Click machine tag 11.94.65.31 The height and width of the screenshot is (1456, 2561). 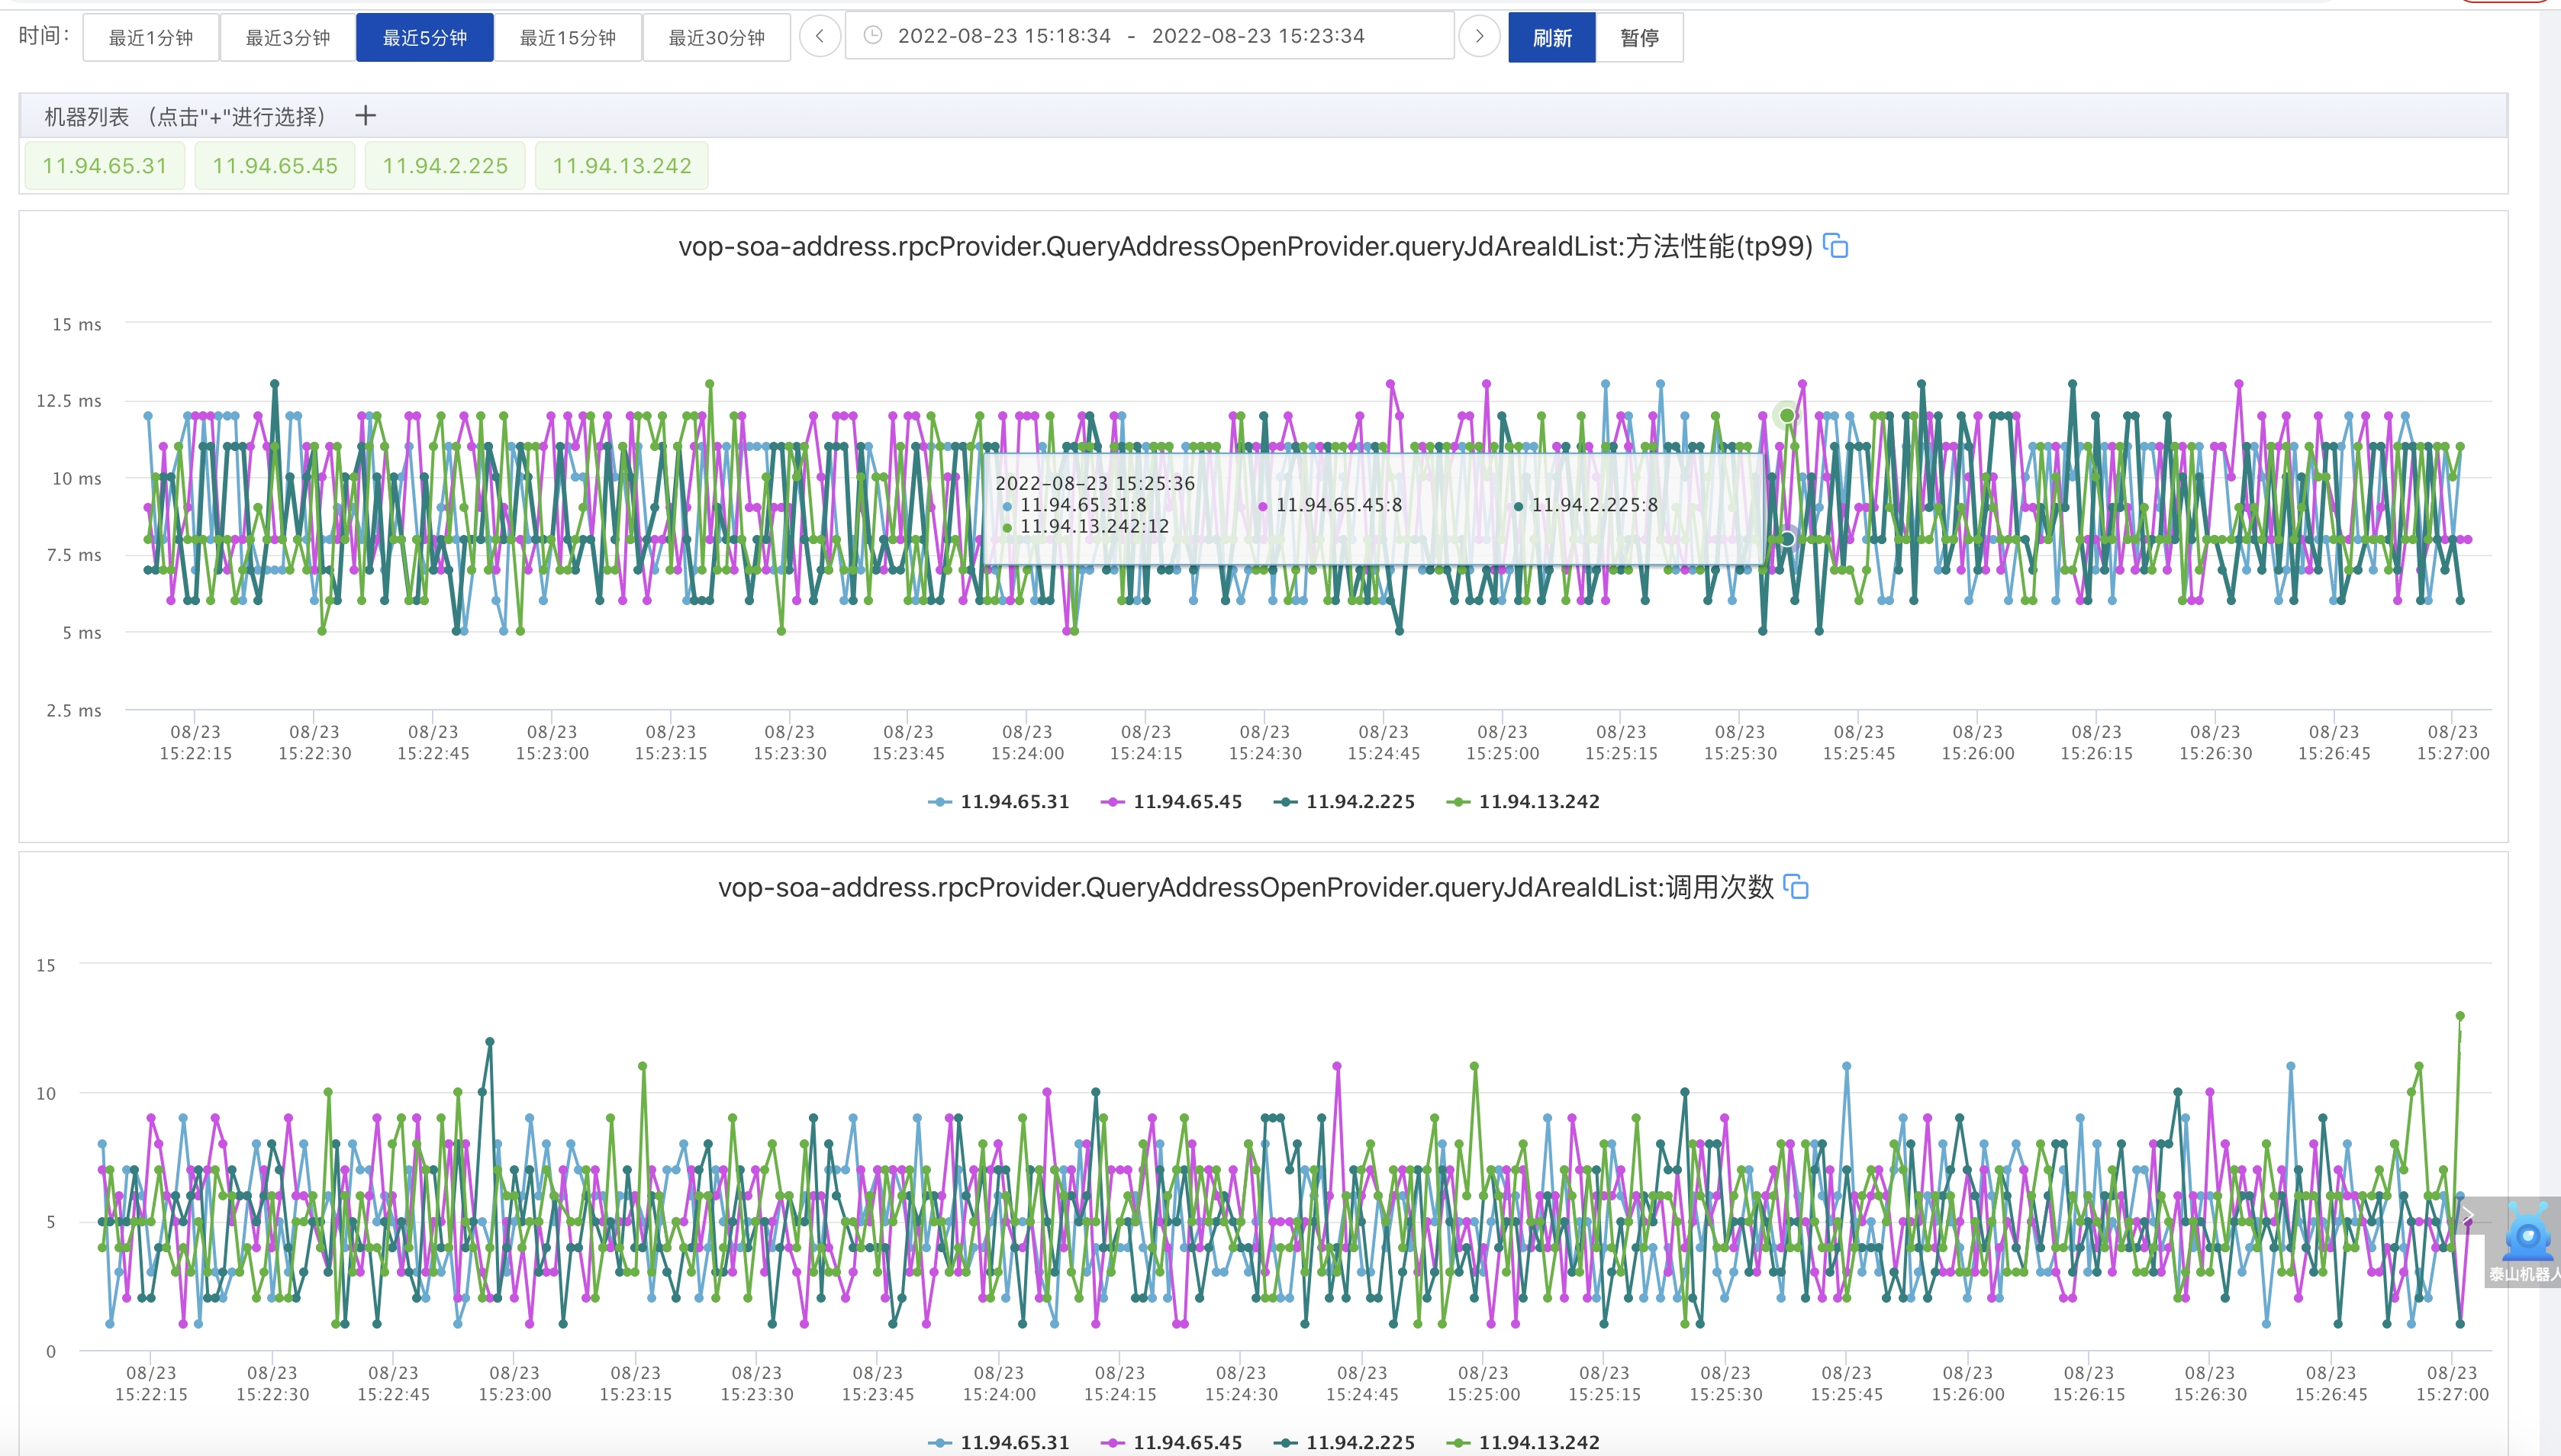point(104,166)
